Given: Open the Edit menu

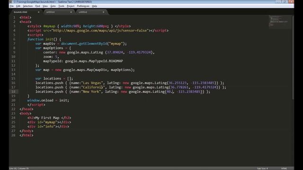Looking at the screenshot, I should point(18,6).
